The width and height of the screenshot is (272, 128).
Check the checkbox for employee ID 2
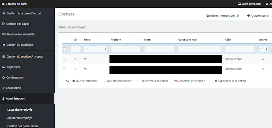point(65,59)
